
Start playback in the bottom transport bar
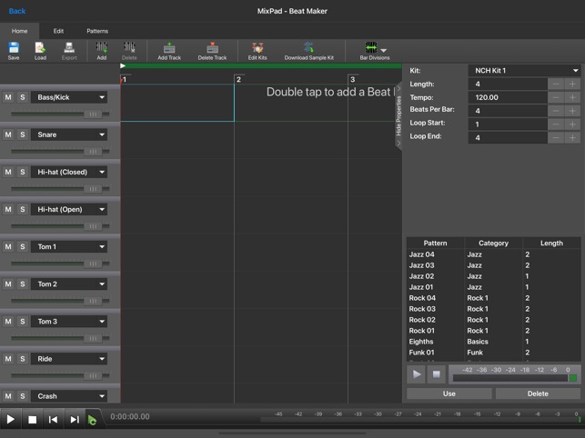click(x=11, y=419)
